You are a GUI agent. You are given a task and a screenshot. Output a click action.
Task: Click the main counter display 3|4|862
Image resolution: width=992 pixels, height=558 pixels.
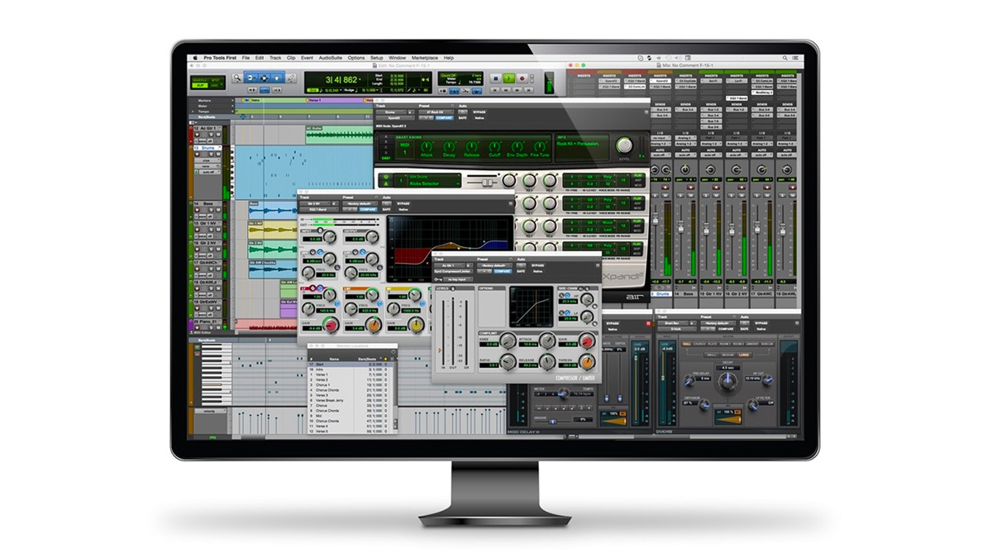click(x=341, y=80)
